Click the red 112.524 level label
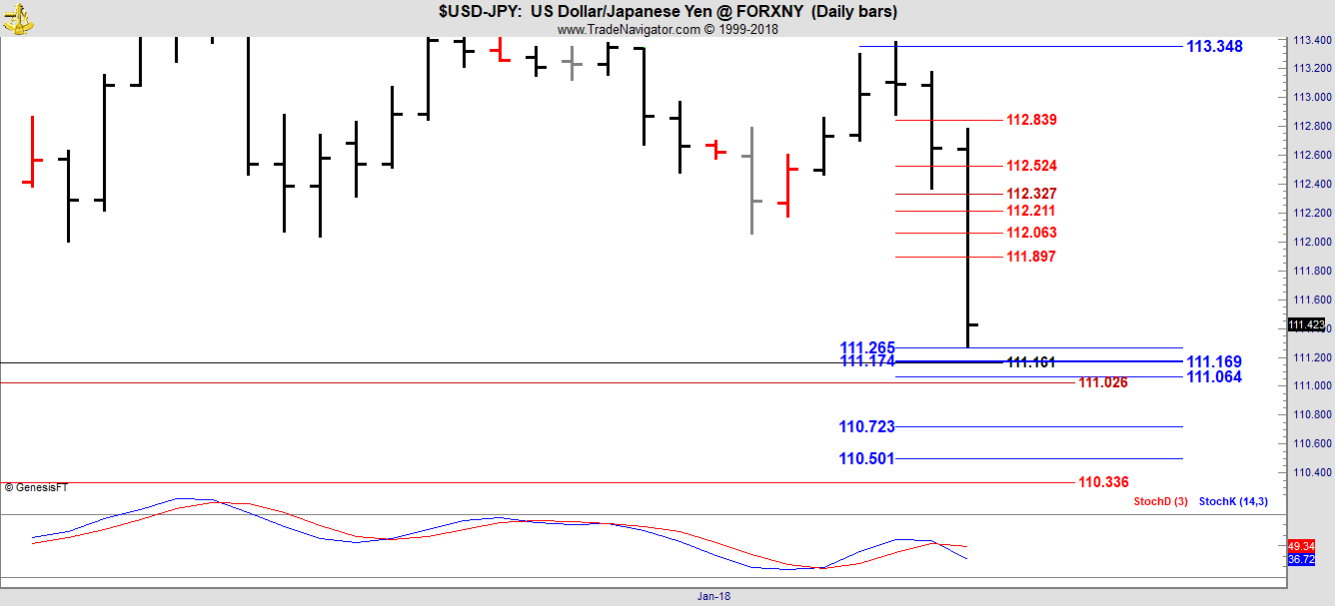 (1031, 166)
